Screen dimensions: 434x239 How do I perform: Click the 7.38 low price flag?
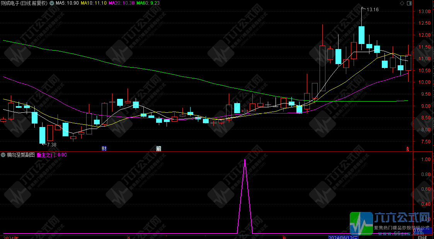pyautogui.click(x=51, y=144)
